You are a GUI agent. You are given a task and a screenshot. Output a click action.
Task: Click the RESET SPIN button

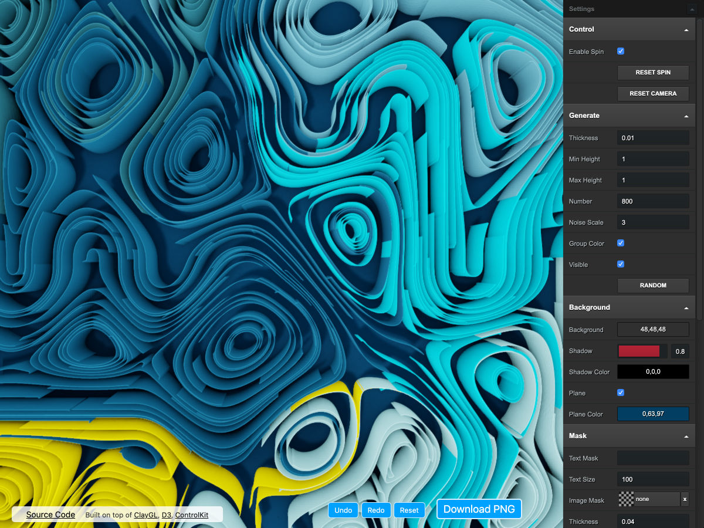pos(653,72)
